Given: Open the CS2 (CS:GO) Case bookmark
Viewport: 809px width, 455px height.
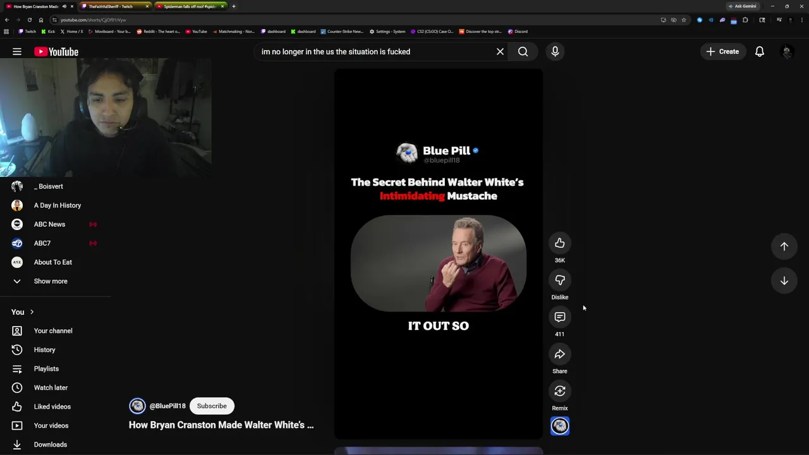Looking at the screenshot, I should click(432, 32).
